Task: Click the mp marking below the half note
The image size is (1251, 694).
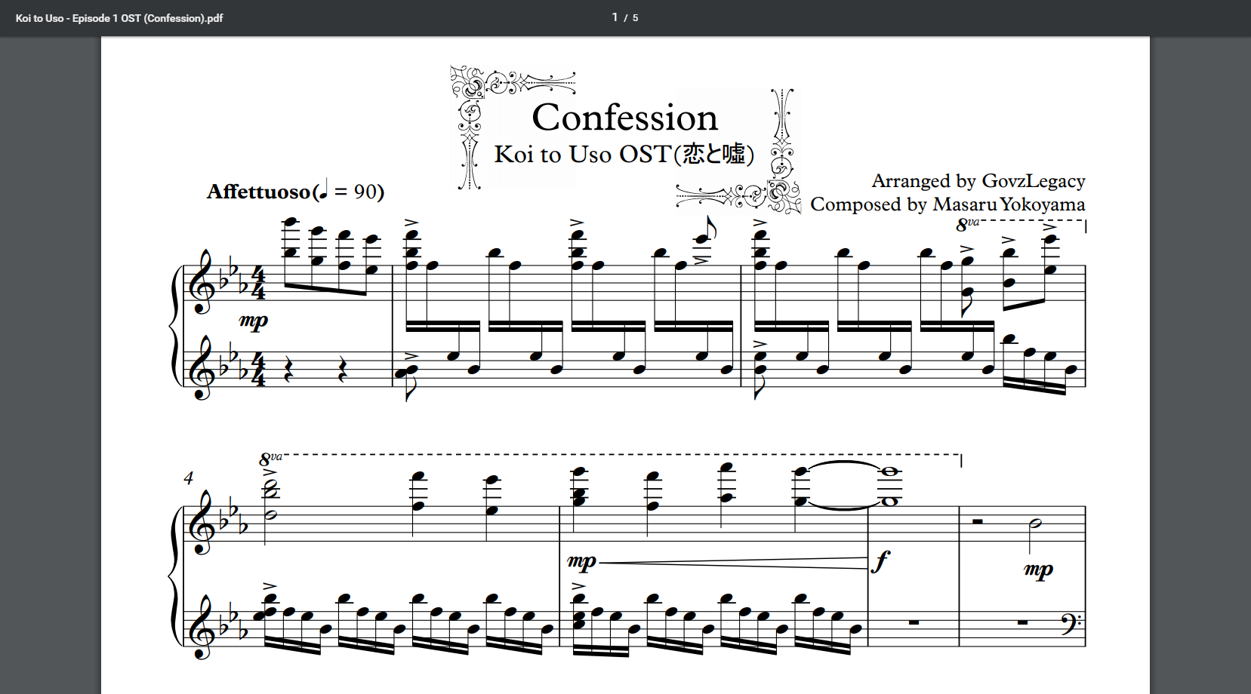Action: [1038, 570]
